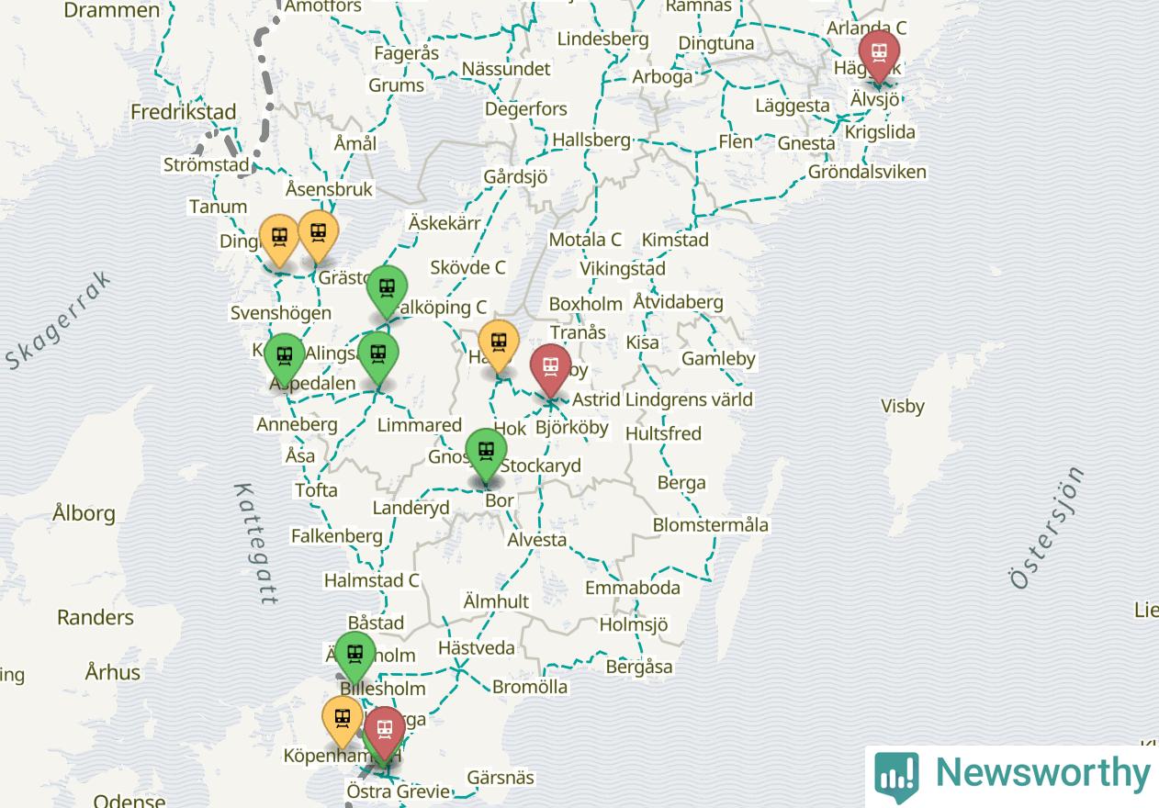Click the Båstad town label
Screen dimensions: 1159x808
tap(376, 623)
